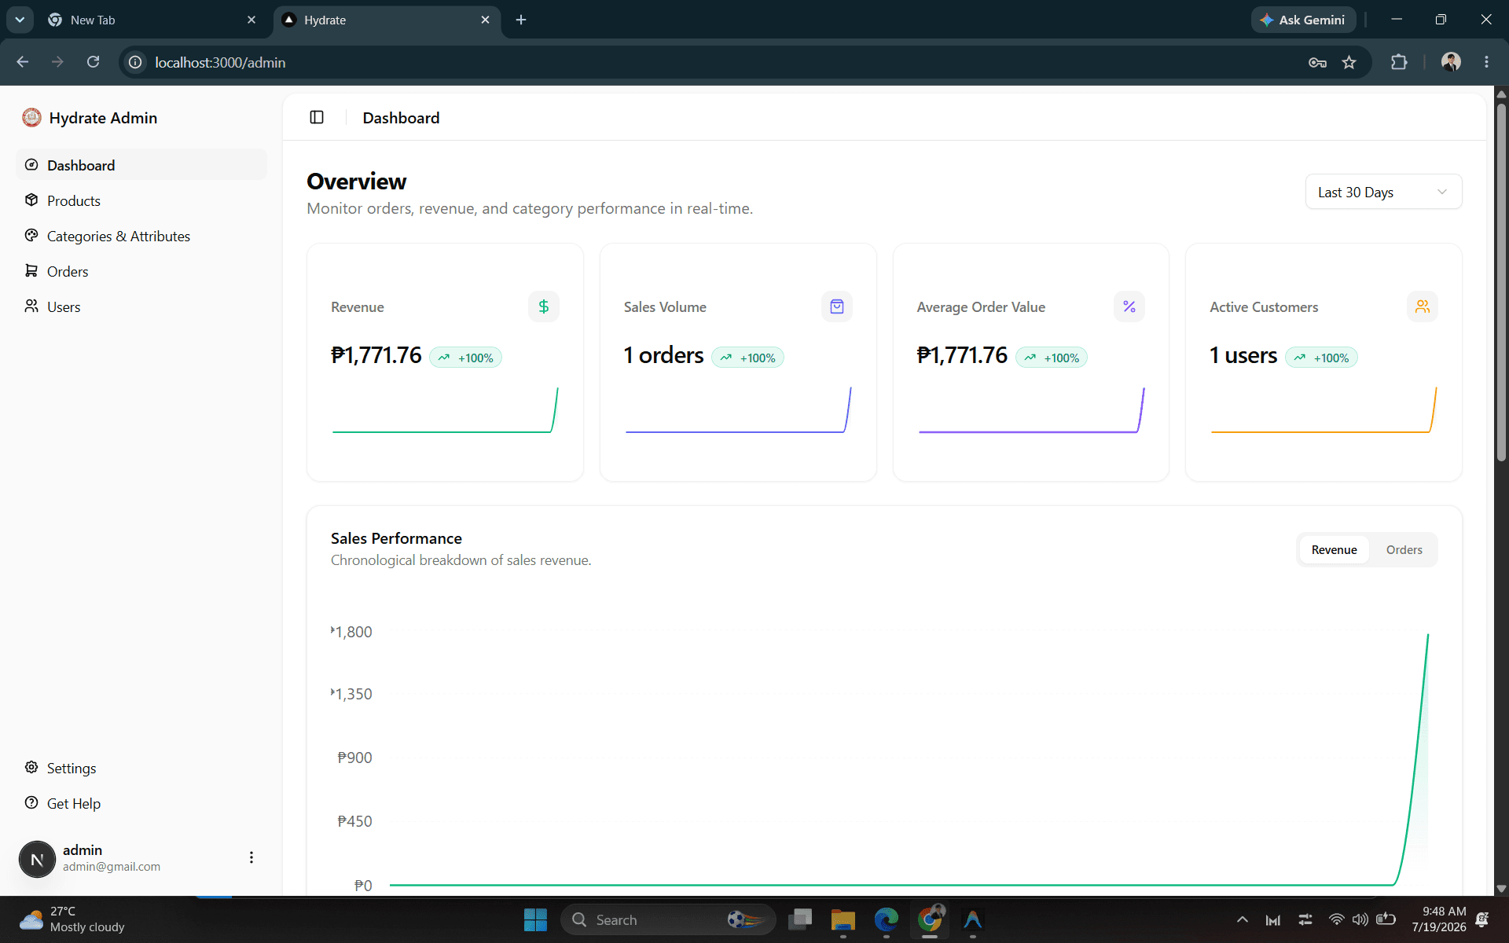
Task: Click the Revenue +100% trend badge
Action: click(466, 358)
